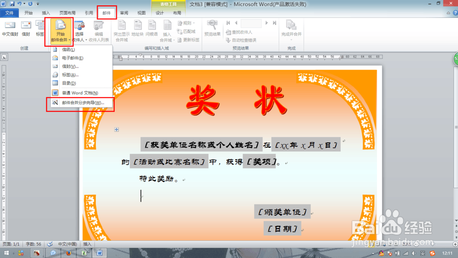Switch to the References (引用) tab

coord(89,13)
